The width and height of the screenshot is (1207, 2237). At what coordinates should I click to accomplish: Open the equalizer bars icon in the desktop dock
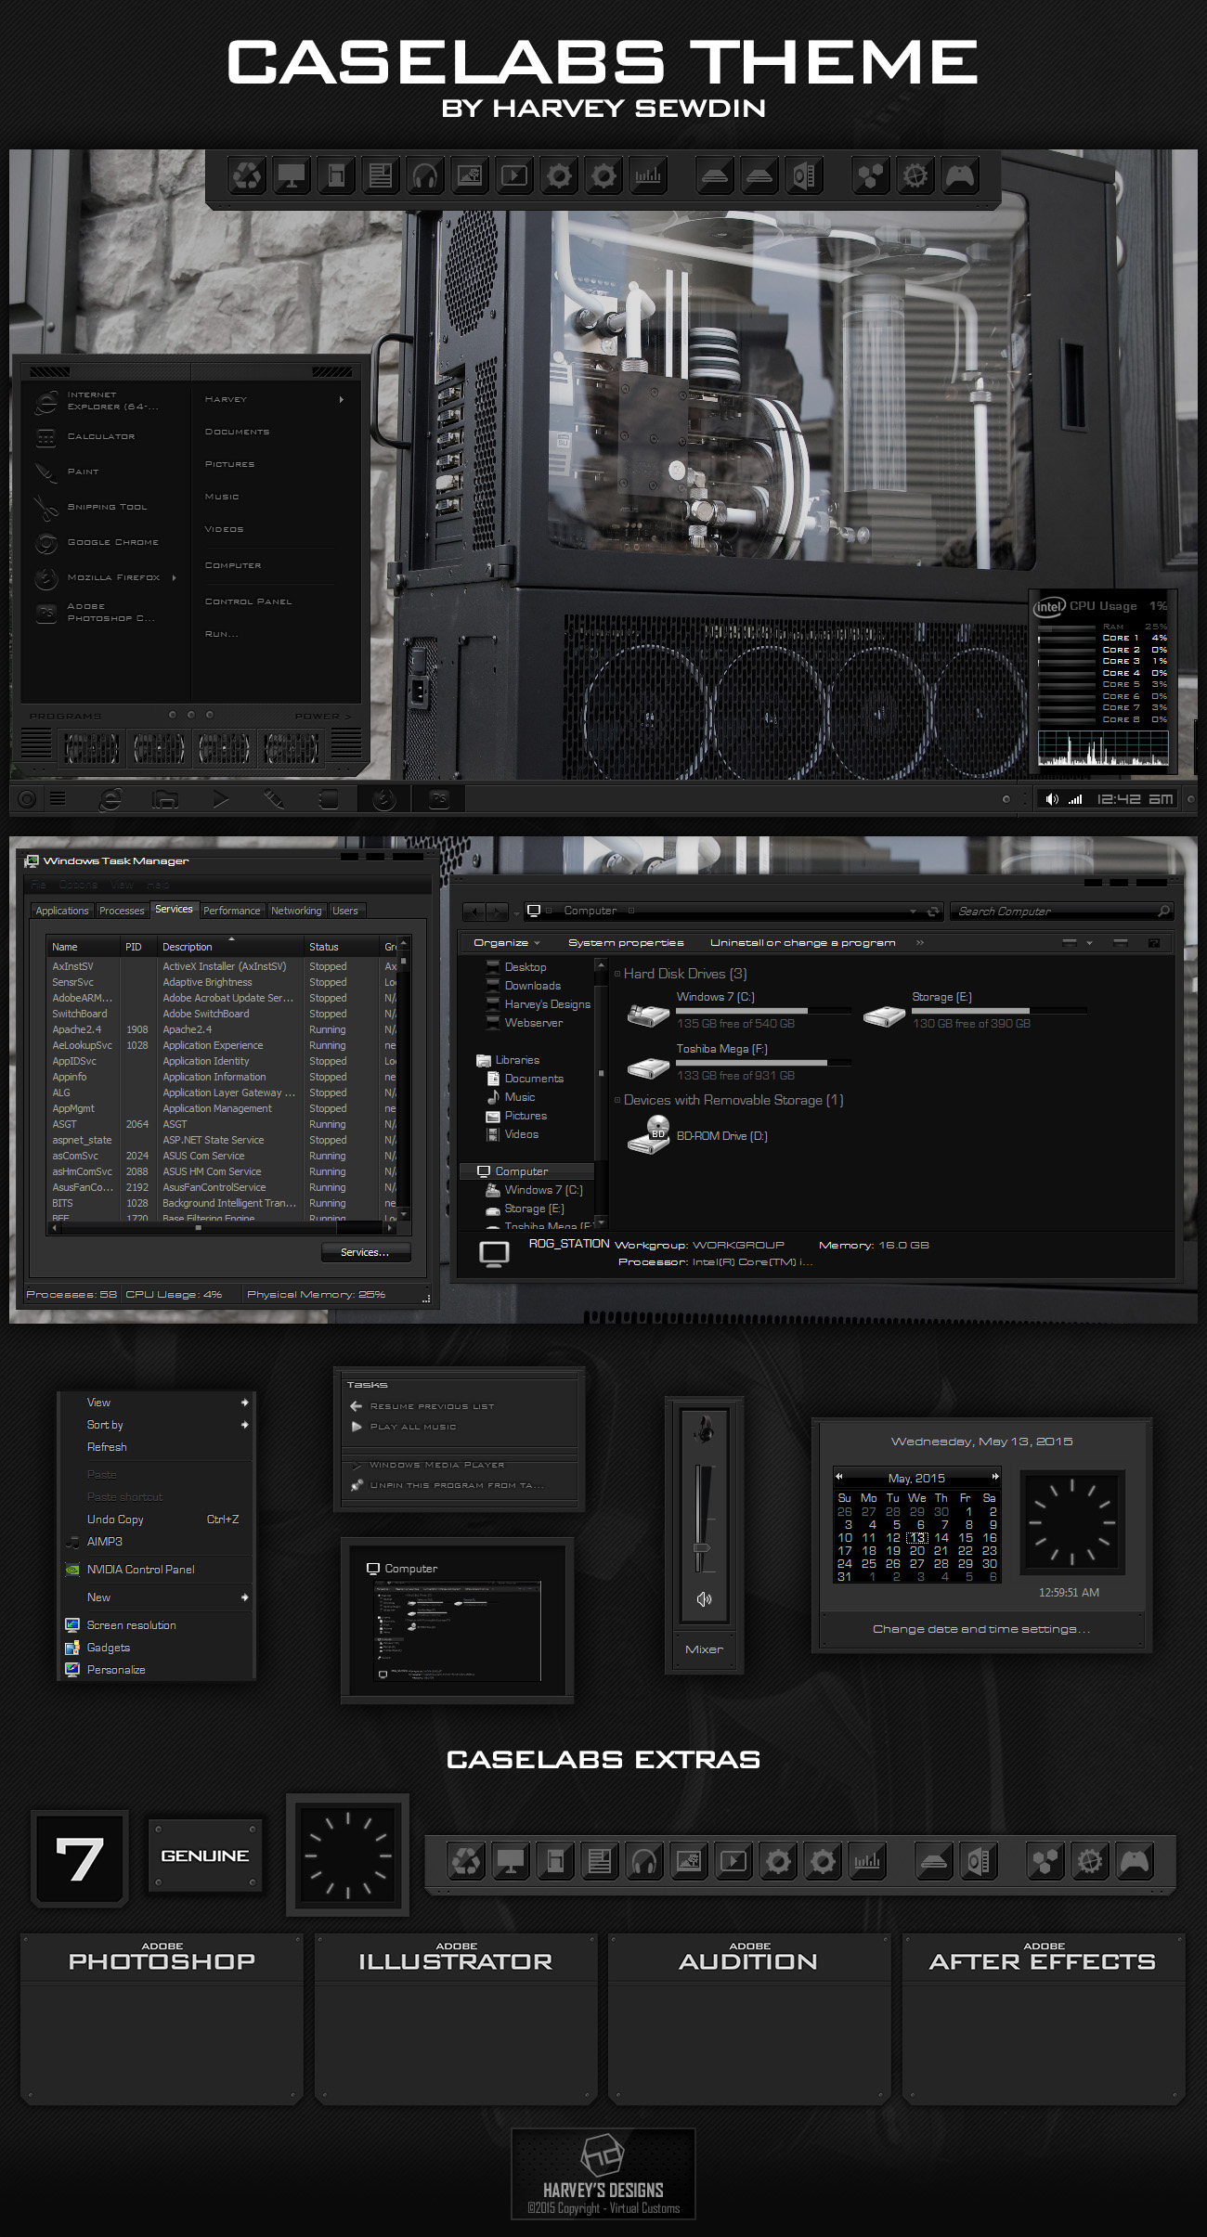tap(648, 175)
